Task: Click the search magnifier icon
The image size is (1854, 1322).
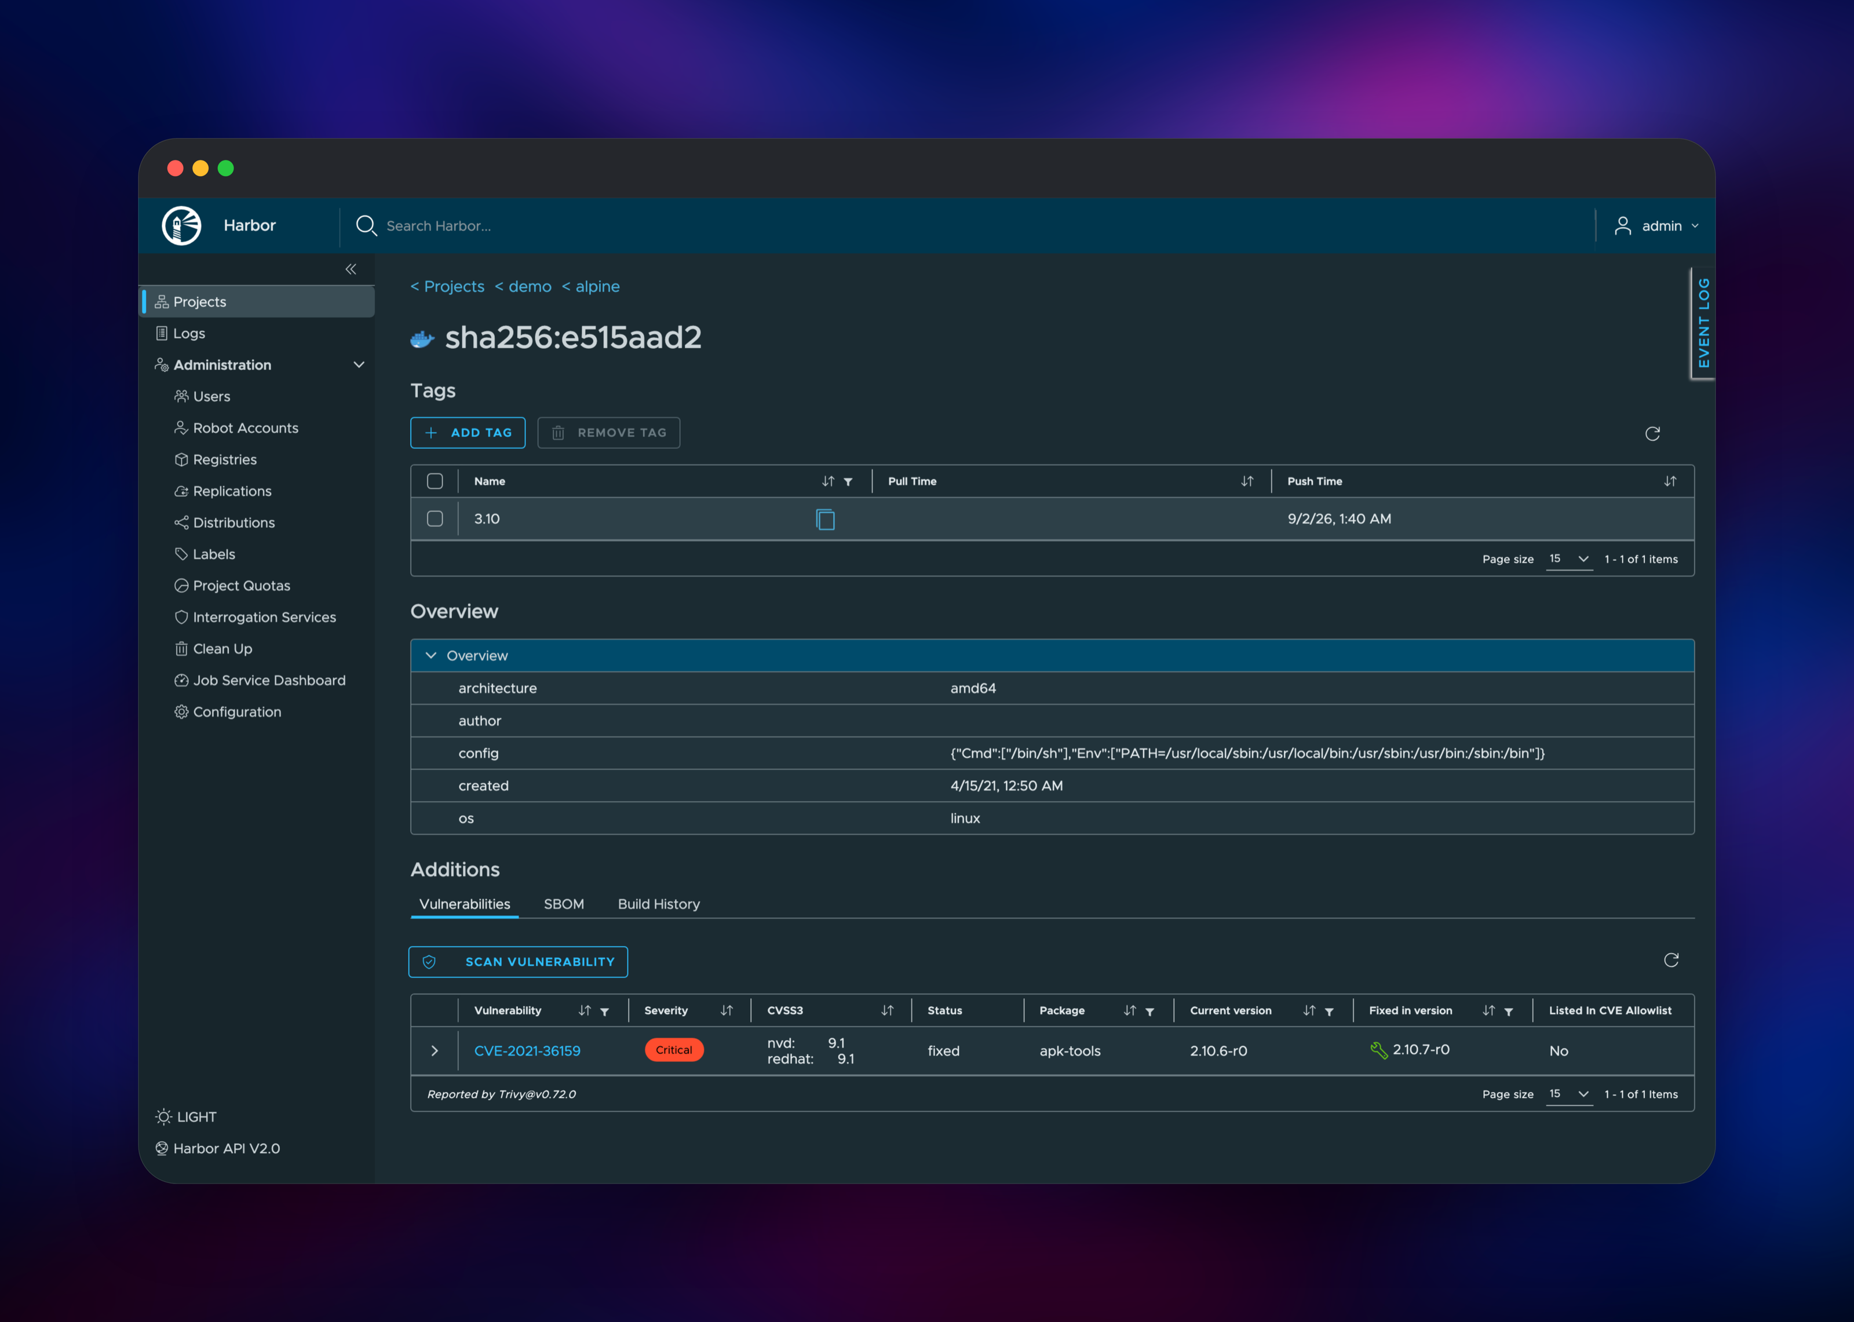Action: (x=366, y=225)
